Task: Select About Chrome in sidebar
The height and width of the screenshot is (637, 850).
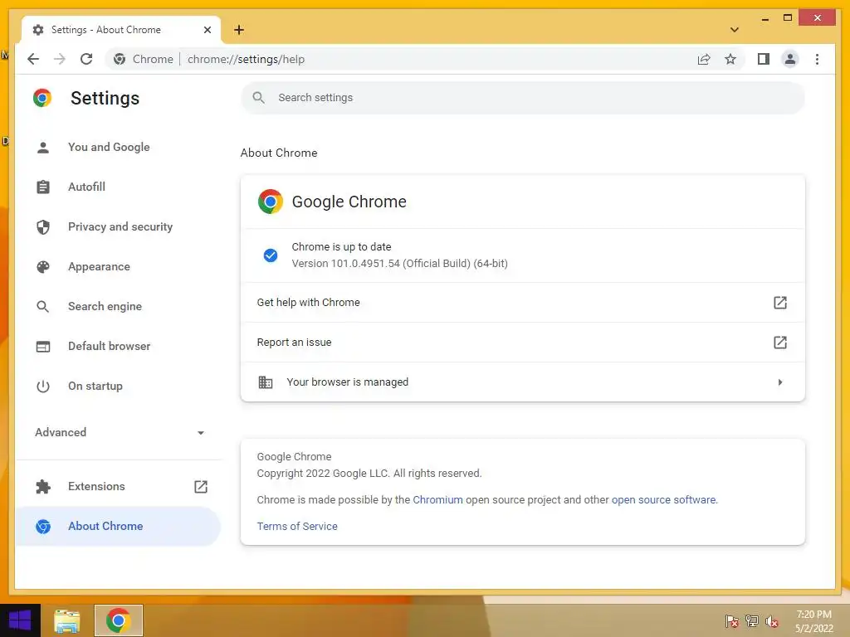Action: click(118, 526)
